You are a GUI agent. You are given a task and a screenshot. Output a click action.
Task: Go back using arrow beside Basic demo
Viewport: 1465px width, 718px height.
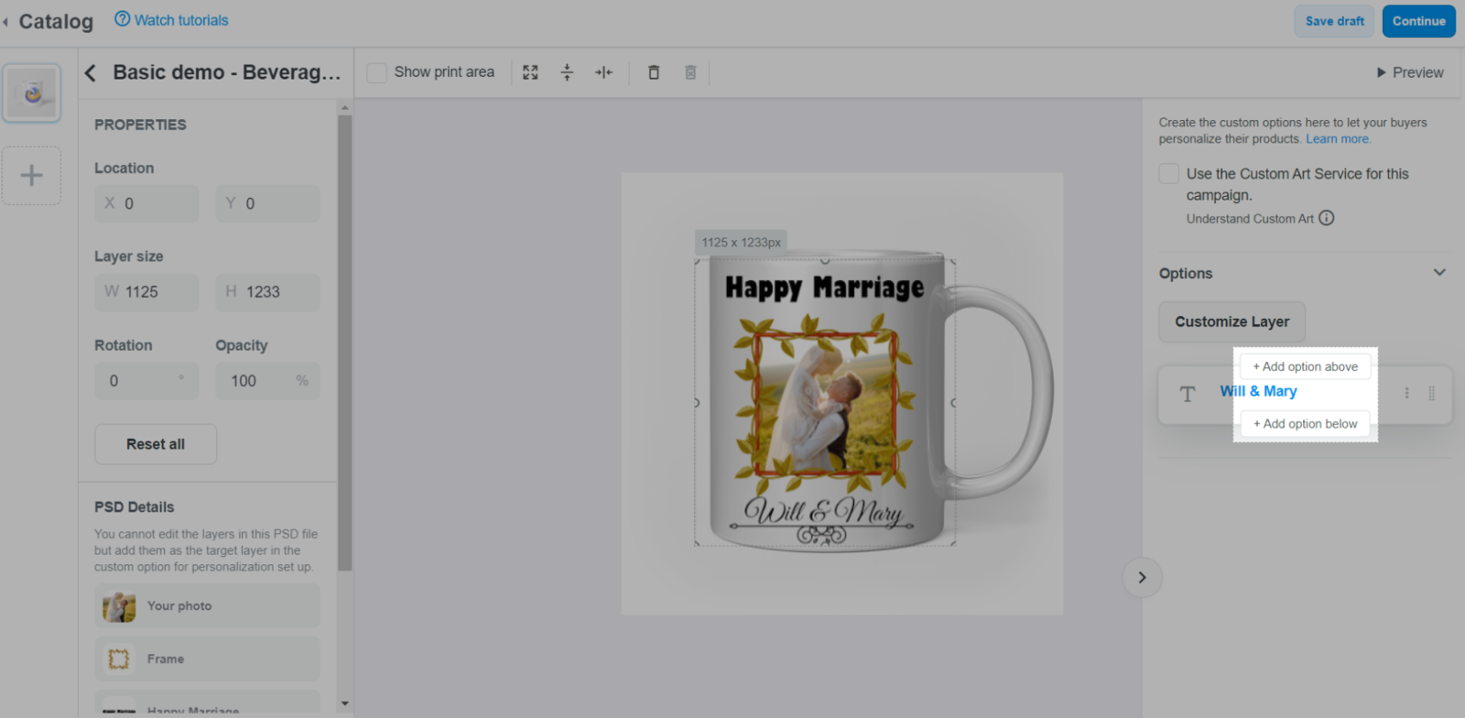90,72
